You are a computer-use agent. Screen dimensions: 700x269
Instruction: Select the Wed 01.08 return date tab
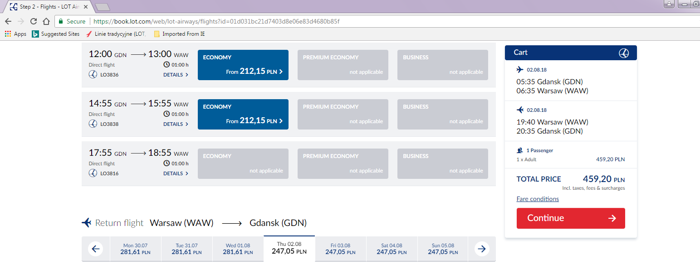[x=238, y=249]
